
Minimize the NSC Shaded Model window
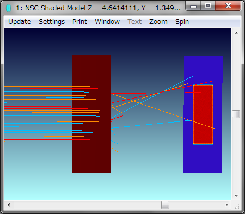[193, 6]
